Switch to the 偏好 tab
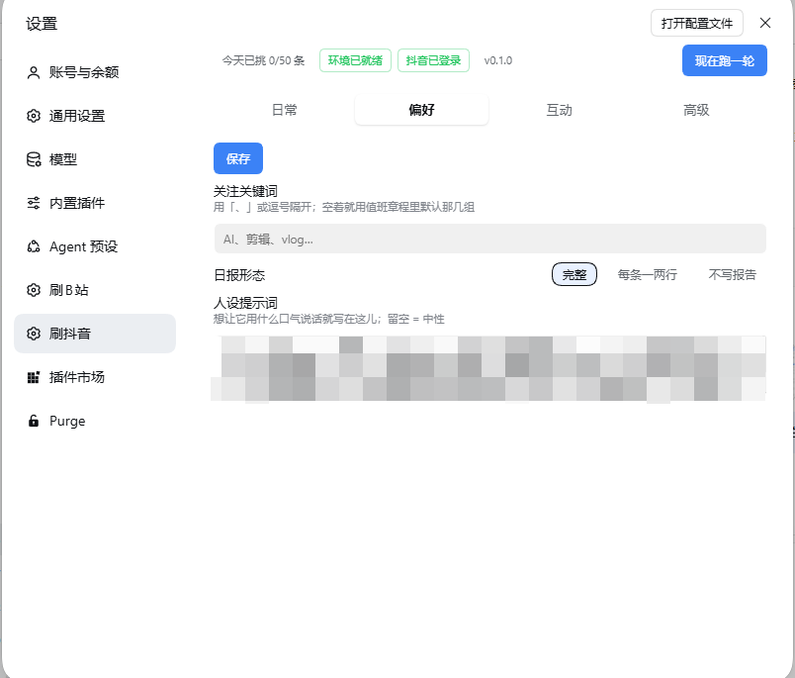Screen dimensions: 795x678 tap(421, 110)
